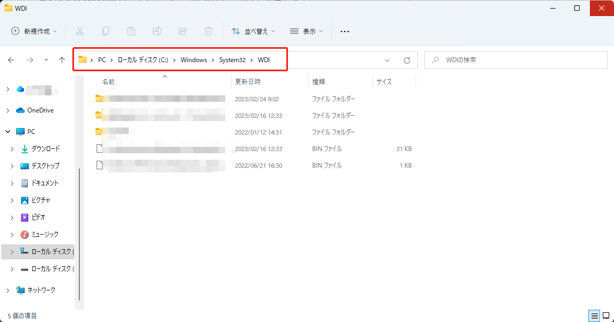This screenshot has width=614, height=322.
Task: Switch to details view using bottom-right toggle
Action: (x=594, y=316)
